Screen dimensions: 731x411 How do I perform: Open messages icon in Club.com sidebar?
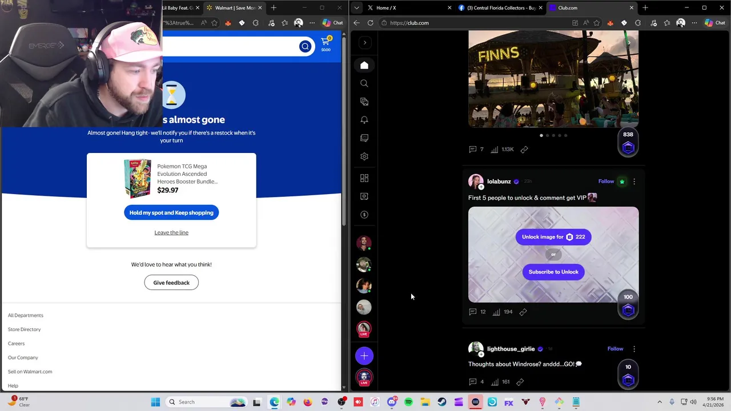point(364,138)
